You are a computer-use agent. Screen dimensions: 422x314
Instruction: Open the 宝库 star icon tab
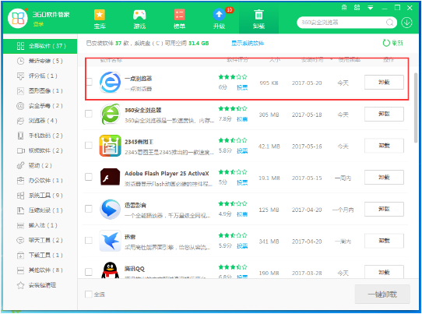click(100, 19)
